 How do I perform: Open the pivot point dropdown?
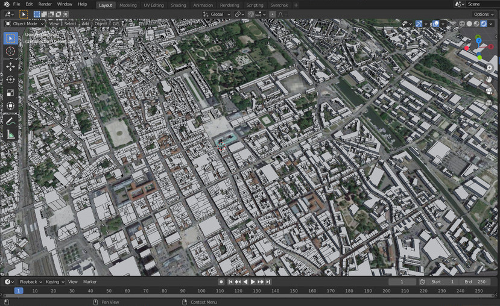pos(239,14)
